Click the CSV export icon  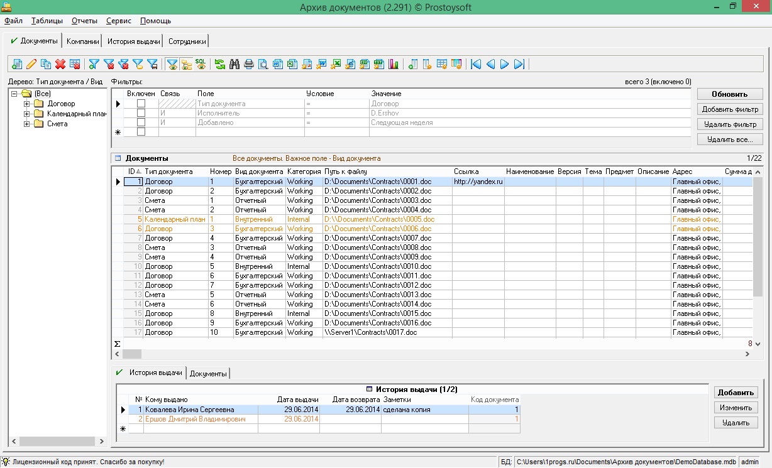[x=365, y=63]
